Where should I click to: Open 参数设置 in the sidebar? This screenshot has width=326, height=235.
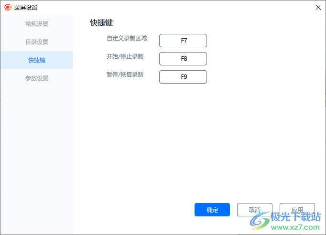coord(37,78)
